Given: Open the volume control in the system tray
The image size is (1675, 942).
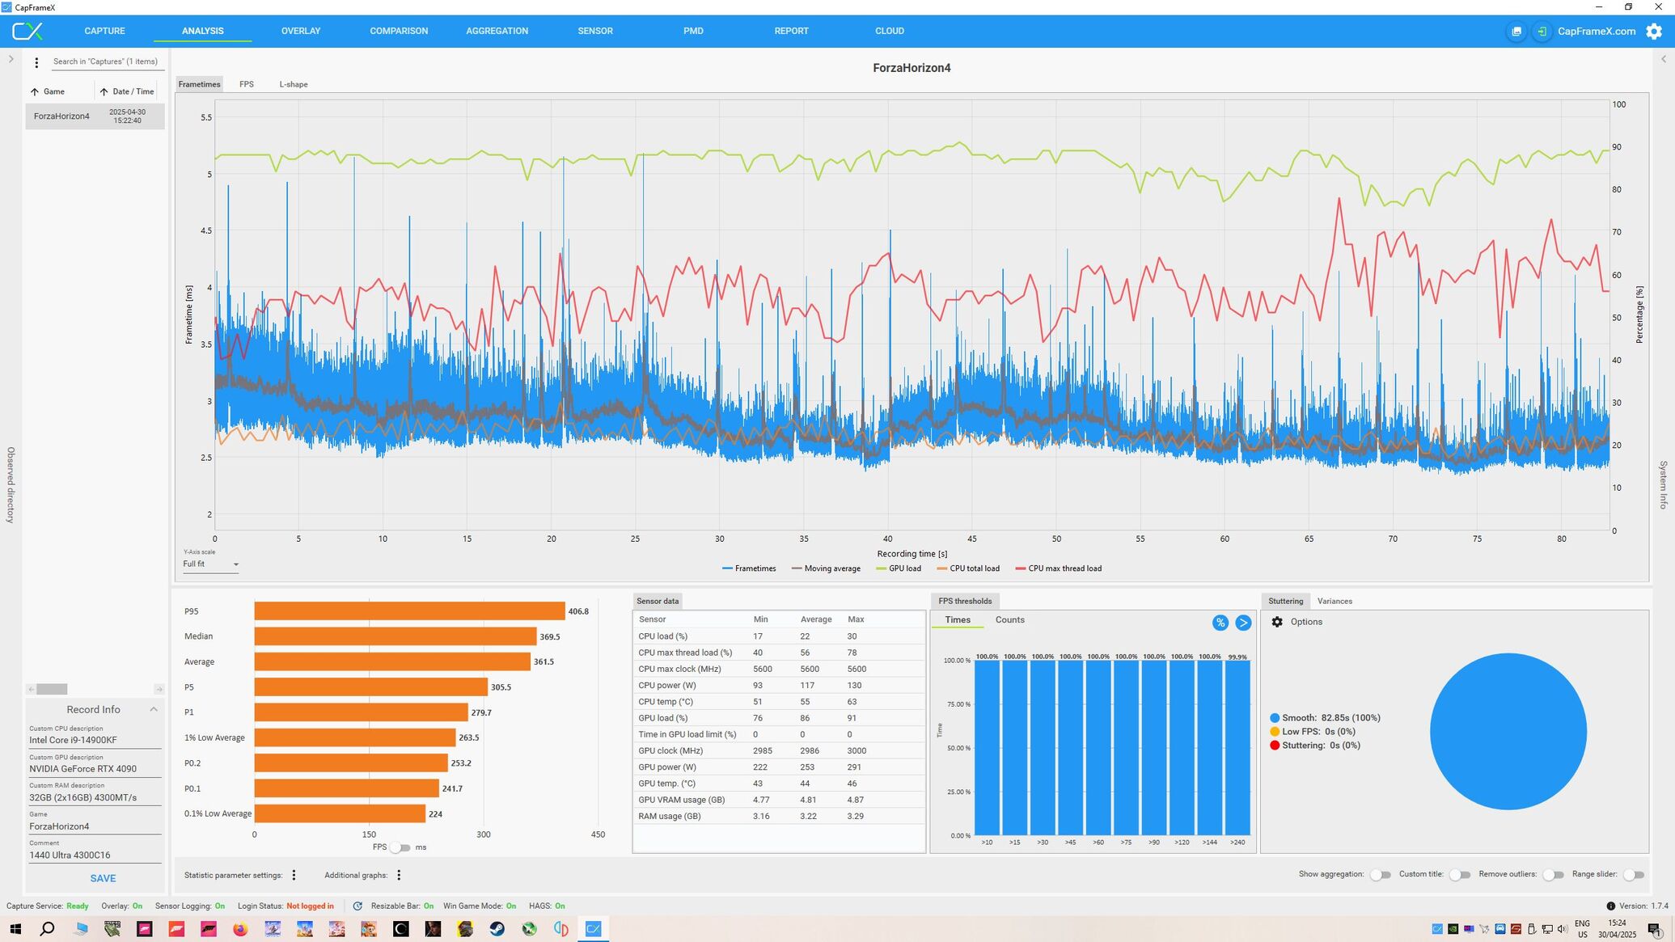Looking at the screenshot, I should coord(1562,928).
